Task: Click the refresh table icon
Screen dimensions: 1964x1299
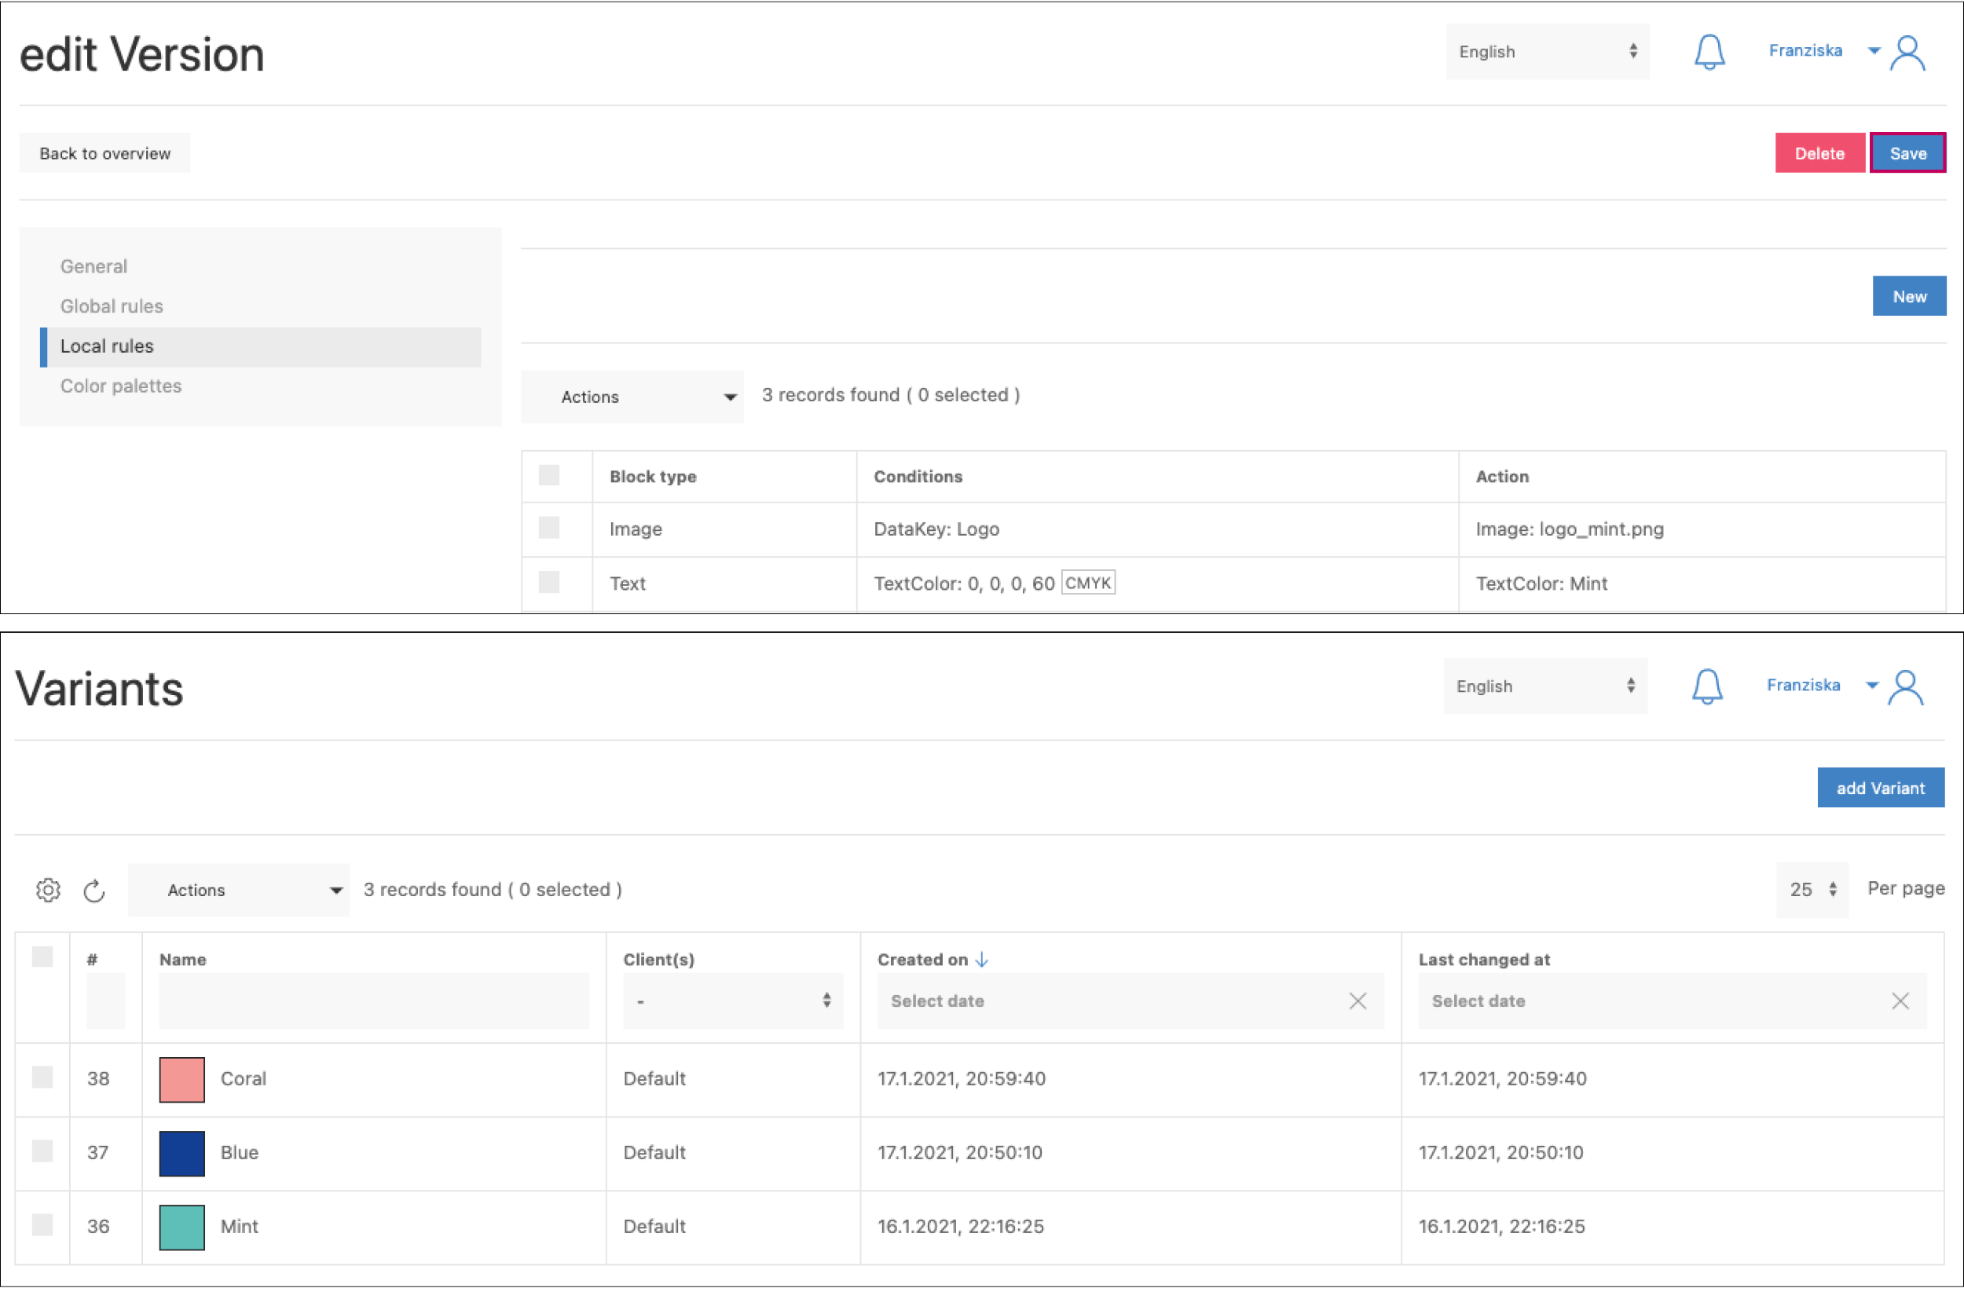Action: click(94, 891)
